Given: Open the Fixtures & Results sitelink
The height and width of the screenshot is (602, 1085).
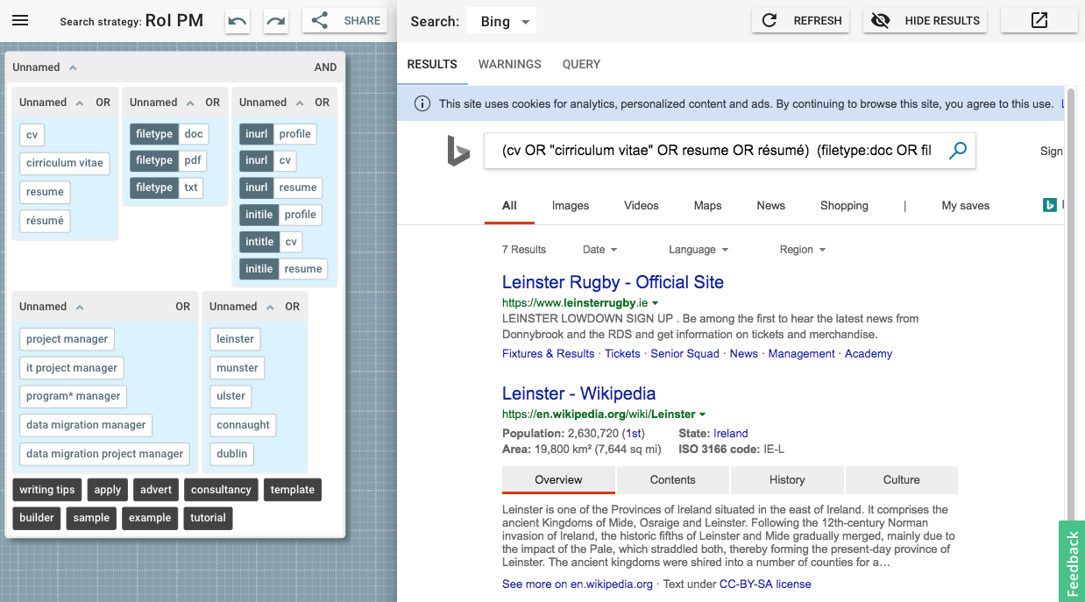Looking at the screenshot, I should [549, 353].
